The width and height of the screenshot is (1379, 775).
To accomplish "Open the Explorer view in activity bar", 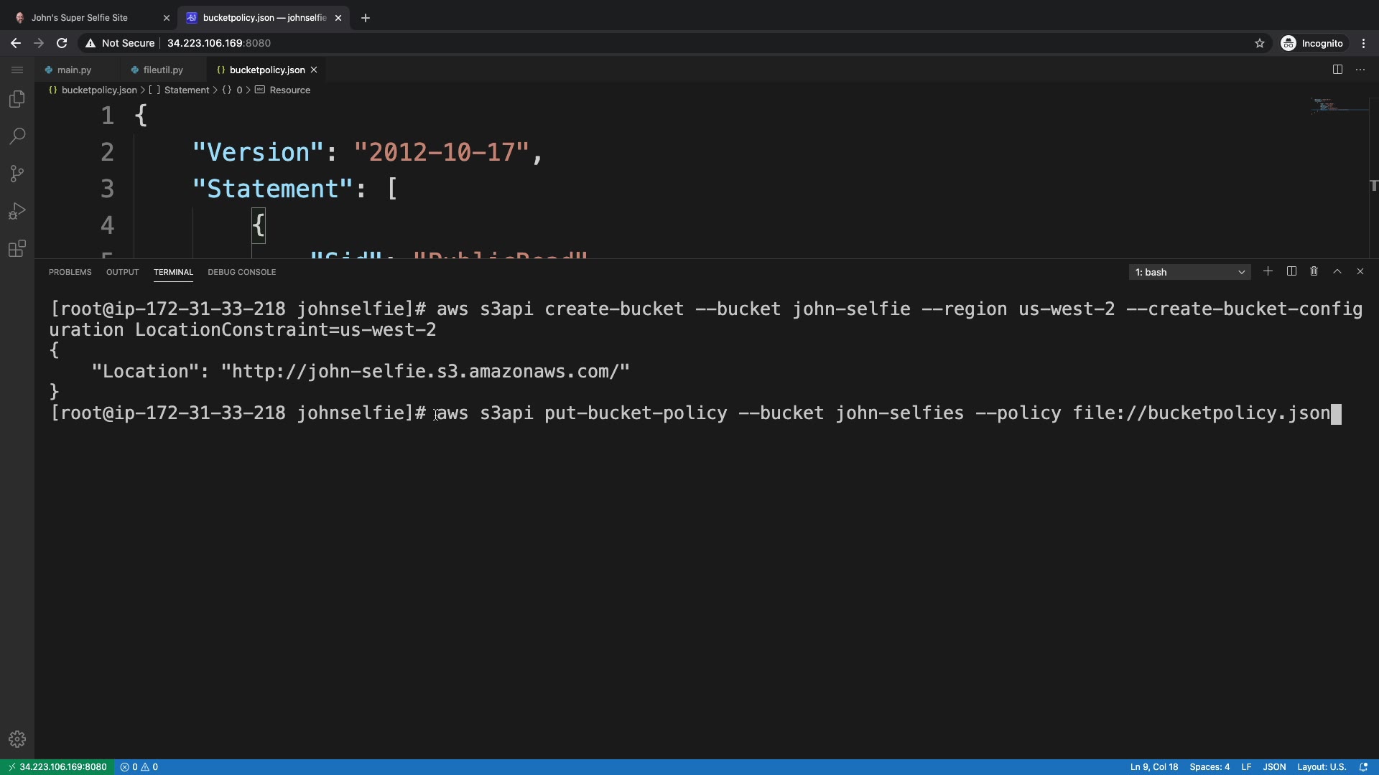I will [17, 99].
